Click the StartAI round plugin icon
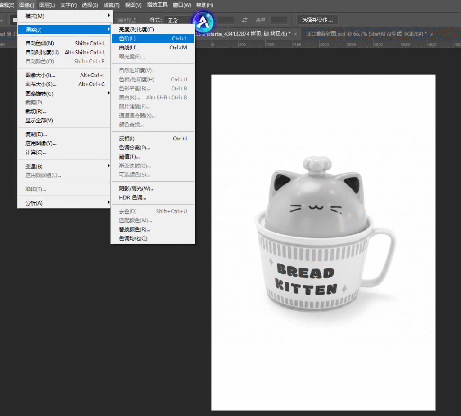 coord(203,22)
